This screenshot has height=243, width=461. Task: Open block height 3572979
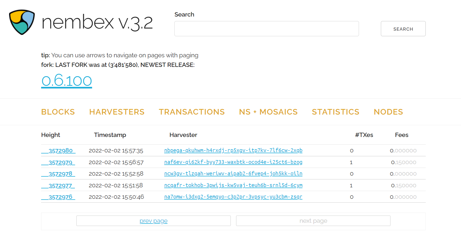[x=60, y=163]
